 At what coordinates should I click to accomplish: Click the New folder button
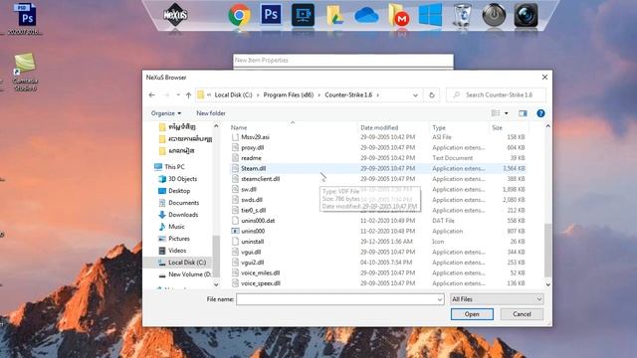211,113
